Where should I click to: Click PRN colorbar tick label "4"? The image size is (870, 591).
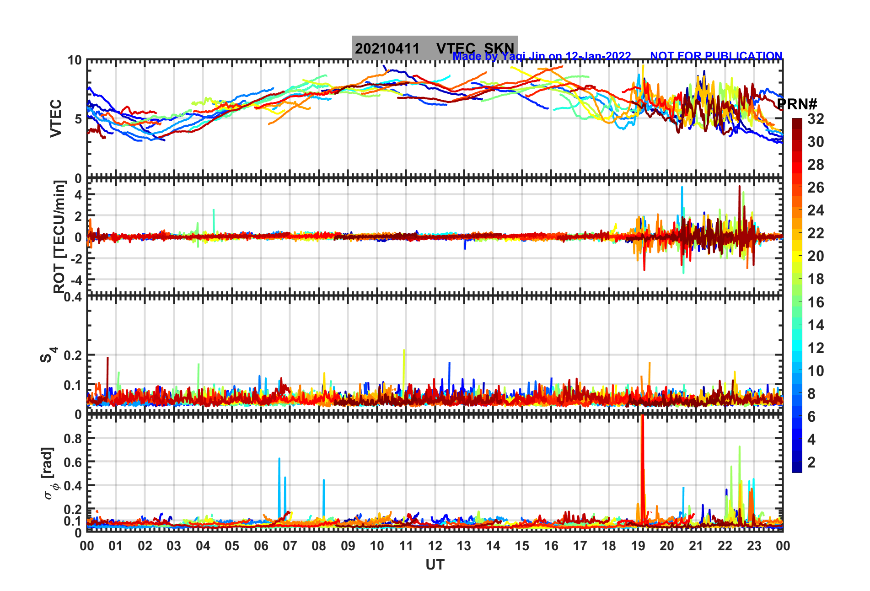click(x=811, y=440)
